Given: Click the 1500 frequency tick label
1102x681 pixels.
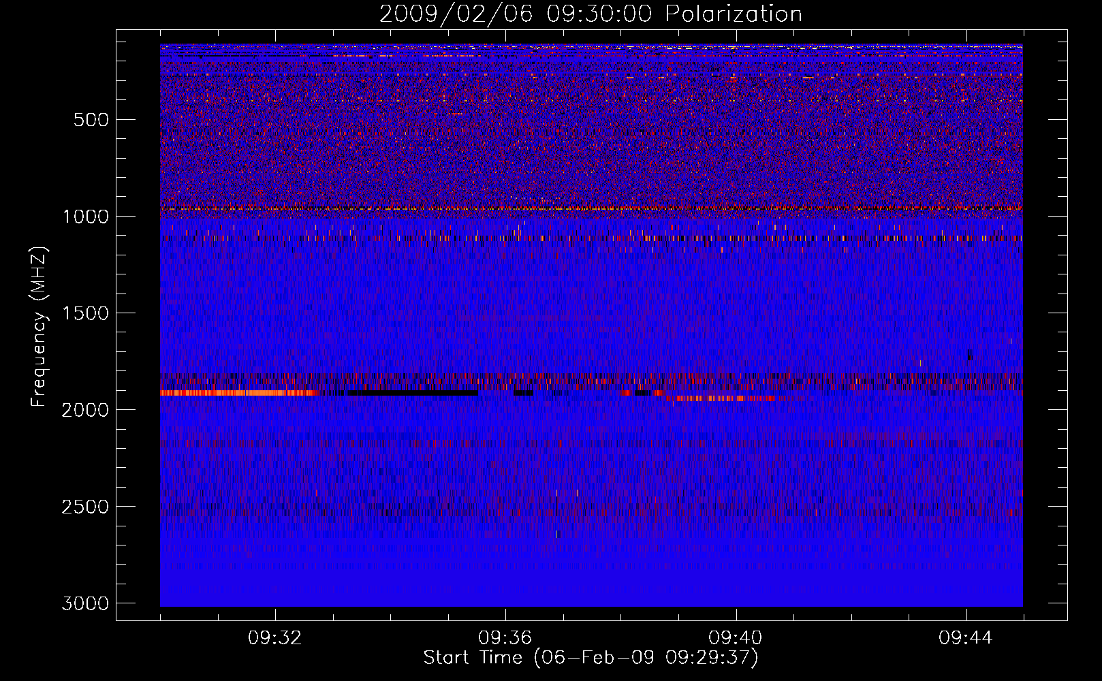Looking at the screenshot, I should pos(85,313).
